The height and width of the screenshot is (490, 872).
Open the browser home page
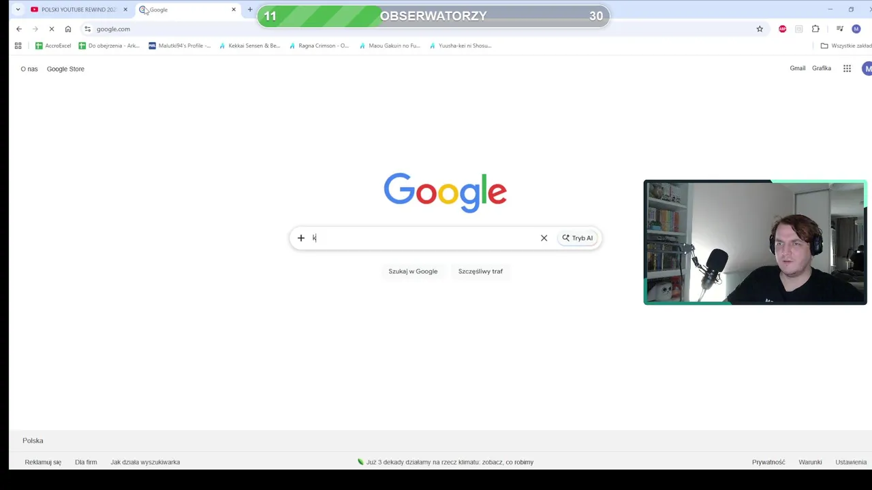pyautogui.click(x=68, y=29)
